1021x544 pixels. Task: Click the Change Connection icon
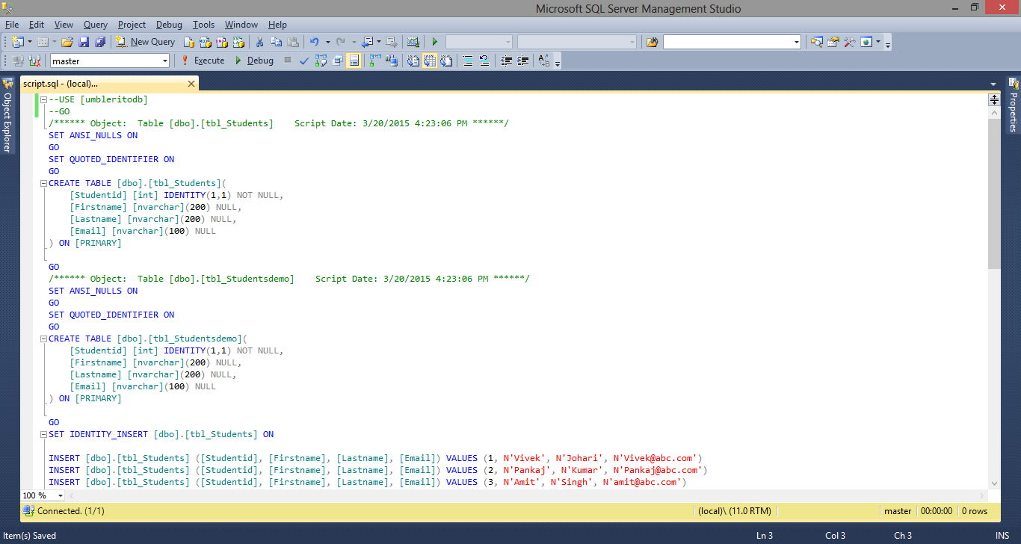tap(34, 61)
